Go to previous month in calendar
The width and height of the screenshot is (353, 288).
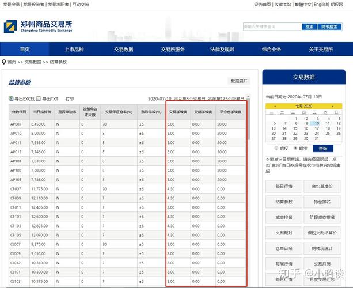point(275,106)
